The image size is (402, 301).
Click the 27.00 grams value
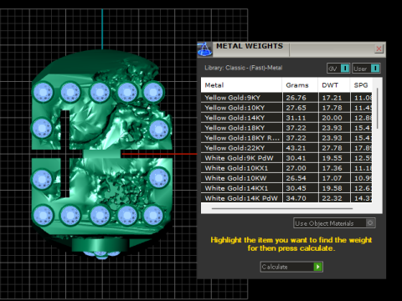pyautogui.click(x=296, y=168)
